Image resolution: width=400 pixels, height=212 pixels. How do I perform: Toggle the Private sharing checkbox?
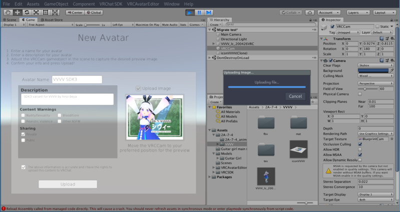click(23, 134)
